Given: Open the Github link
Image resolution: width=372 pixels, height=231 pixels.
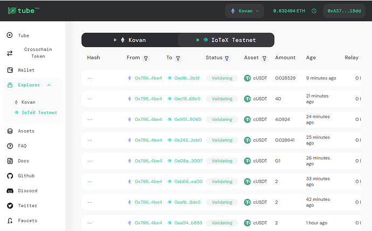Looking at the screenshot, I should pyautogui.click(x=26, y=176).
